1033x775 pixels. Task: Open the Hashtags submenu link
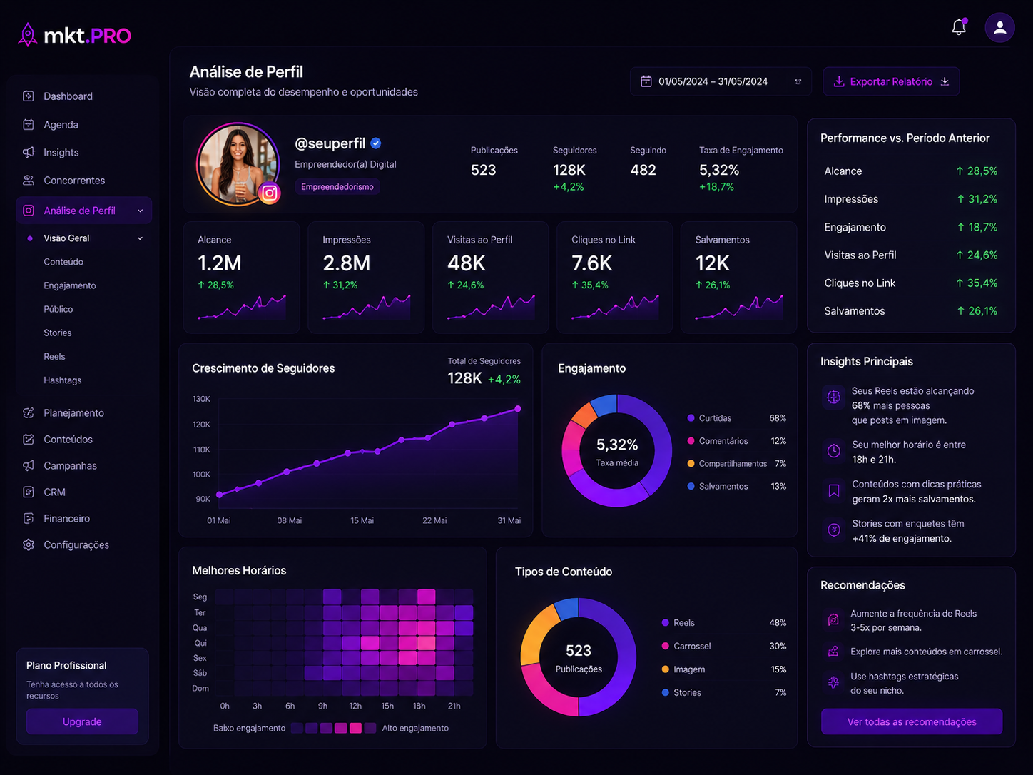[x=63, y=380]
